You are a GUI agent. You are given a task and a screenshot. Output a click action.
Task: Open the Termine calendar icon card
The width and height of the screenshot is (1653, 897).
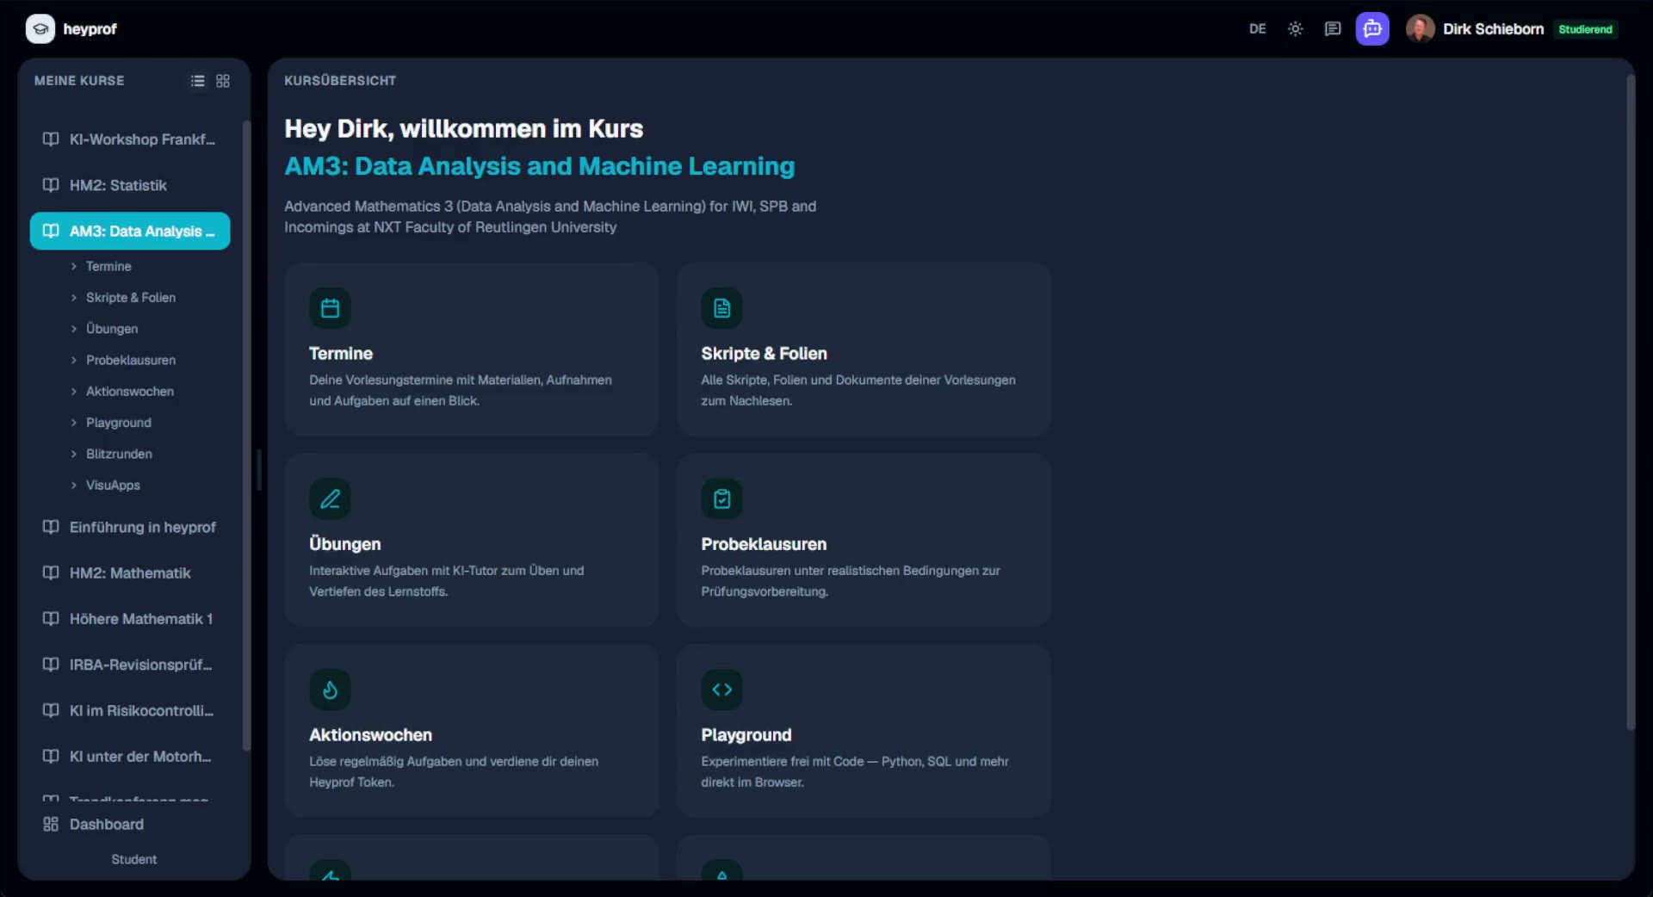point(330,308)
